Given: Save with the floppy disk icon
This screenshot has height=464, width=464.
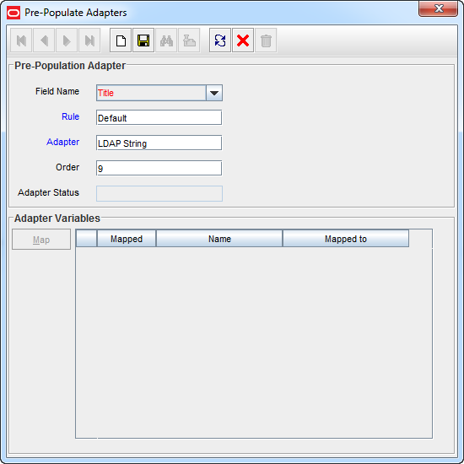Looking at the screenshot, I should (x=143, y=40).
